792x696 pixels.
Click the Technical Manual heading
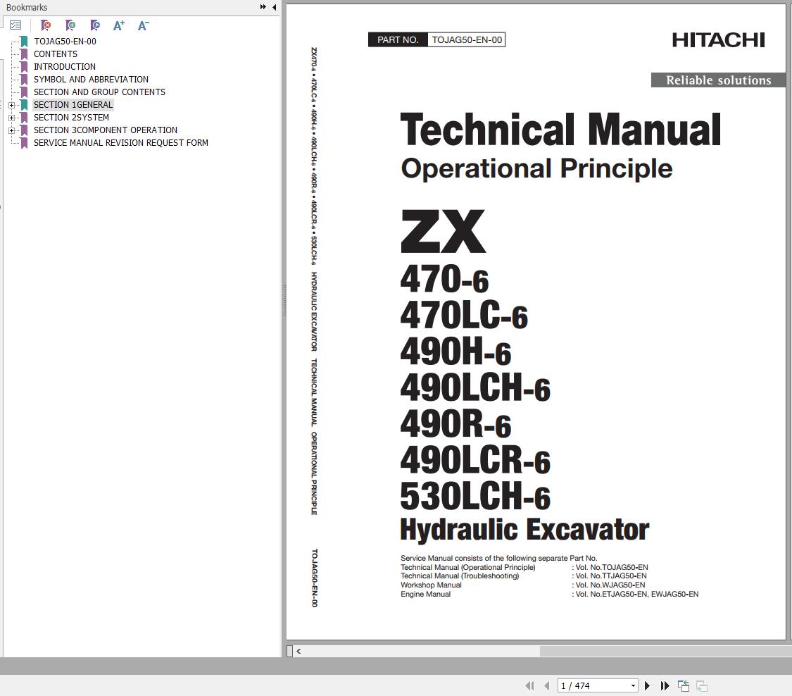pos(560,130)
